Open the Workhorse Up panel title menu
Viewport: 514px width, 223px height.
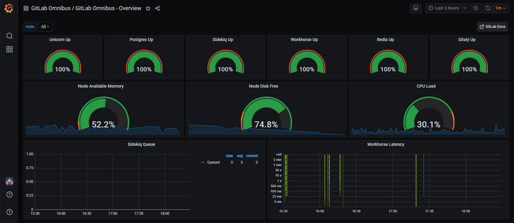pyautogui.click(x=304, y=40)
